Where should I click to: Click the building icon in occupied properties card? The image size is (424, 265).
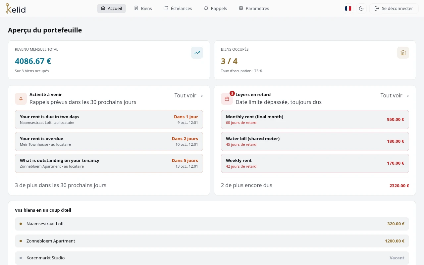point(403,53)
